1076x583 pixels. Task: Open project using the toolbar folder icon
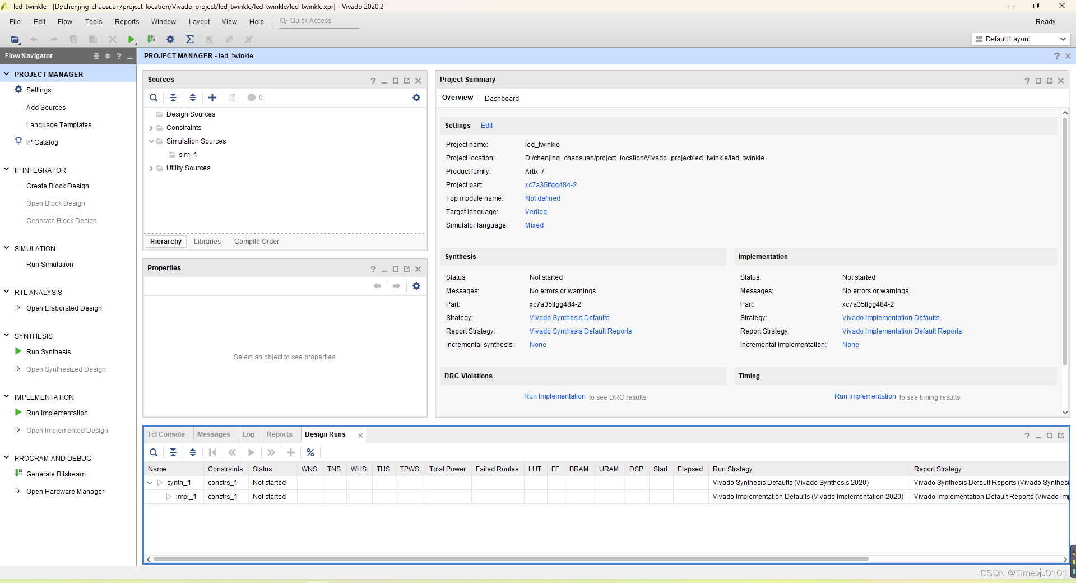point(15,39)
